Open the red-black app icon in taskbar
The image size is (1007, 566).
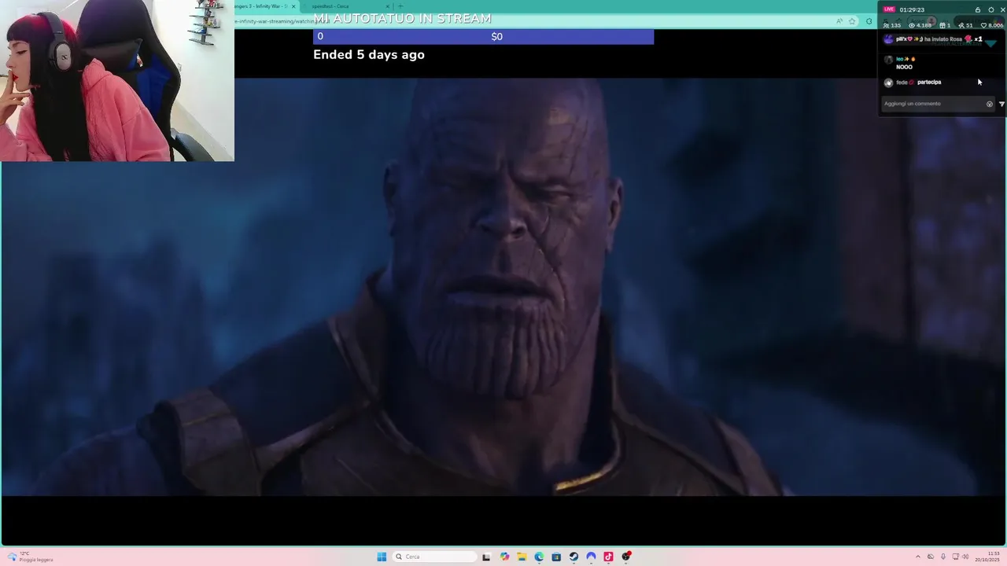pos(626,557)
